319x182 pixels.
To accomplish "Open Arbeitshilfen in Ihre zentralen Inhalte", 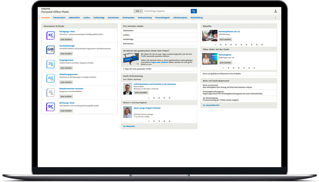I will (x=159, y=31).
